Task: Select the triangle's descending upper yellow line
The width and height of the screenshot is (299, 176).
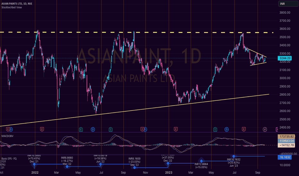Action: (257, 53)
